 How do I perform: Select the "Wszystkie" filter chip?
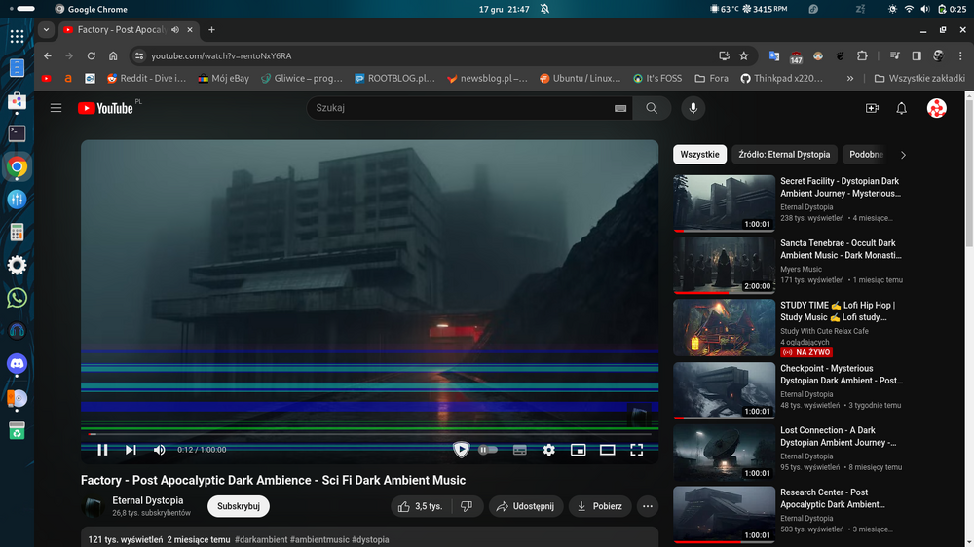pos(699,155)
